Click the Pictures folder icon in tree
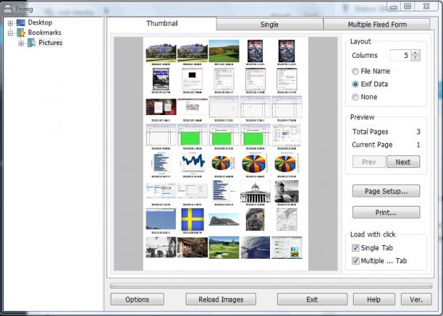The image size is (443, 316). coord(31,43)
